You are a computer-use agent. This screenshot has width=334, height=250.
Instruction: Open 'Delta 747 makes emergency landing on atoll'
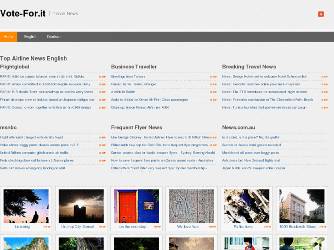tap(33, 168)
